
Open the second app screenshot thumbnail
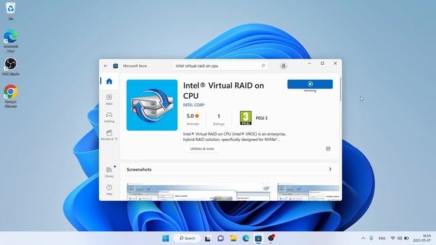pyautogui.click(x=308, y=192)
